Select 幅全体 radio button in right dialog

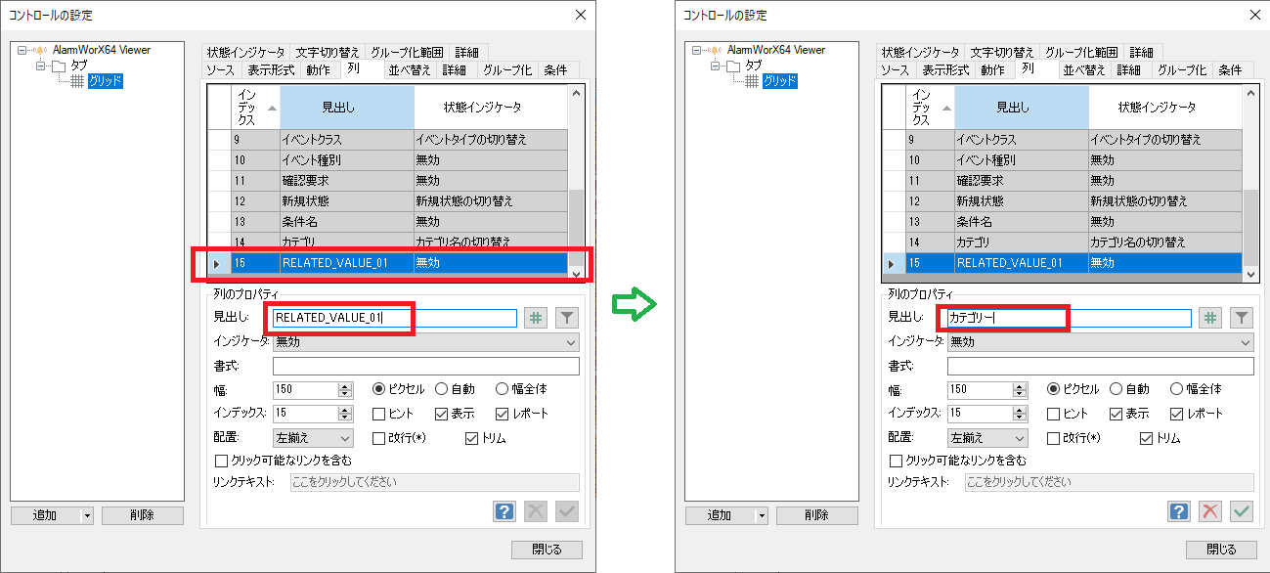tap(1176, 388)
